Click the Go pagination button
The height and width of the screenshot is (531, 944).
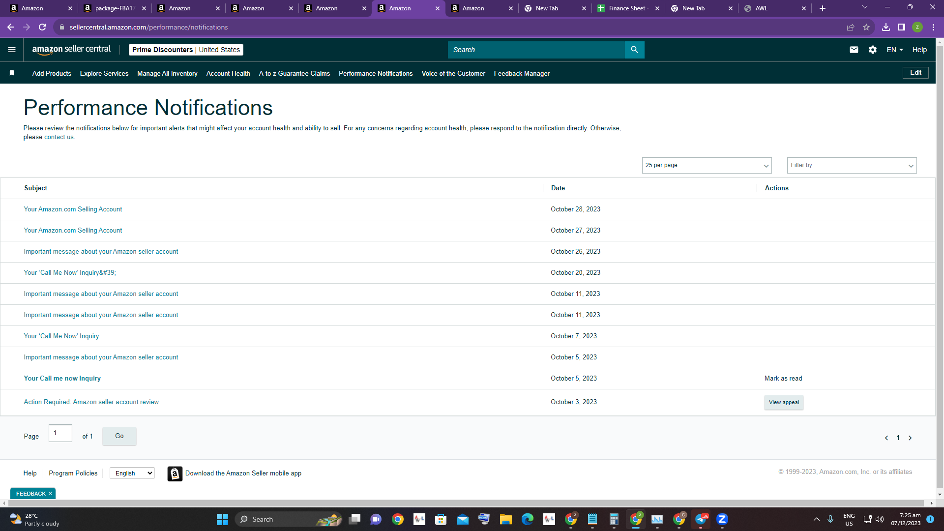(119, 436)
